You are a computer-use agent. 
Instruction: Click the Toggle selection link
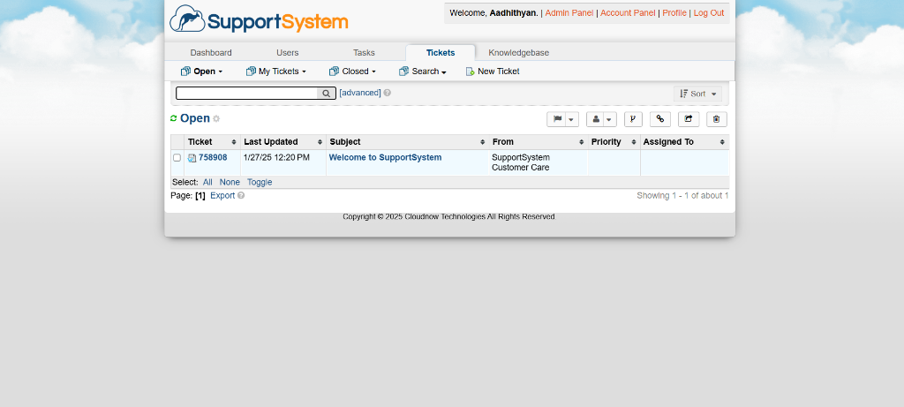pos(260,182)
